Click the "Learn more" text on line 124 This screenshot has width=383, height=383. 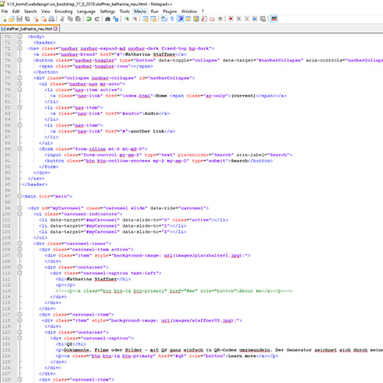pyautogui.click(x=242, y=356)
